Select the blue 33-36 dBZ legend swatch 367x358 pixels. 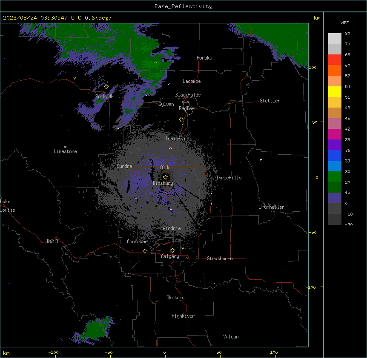point(335,155)
